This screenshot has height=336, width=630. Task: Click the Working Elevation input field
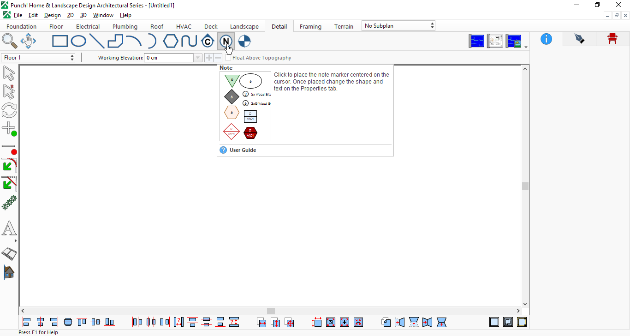point(169,58)
